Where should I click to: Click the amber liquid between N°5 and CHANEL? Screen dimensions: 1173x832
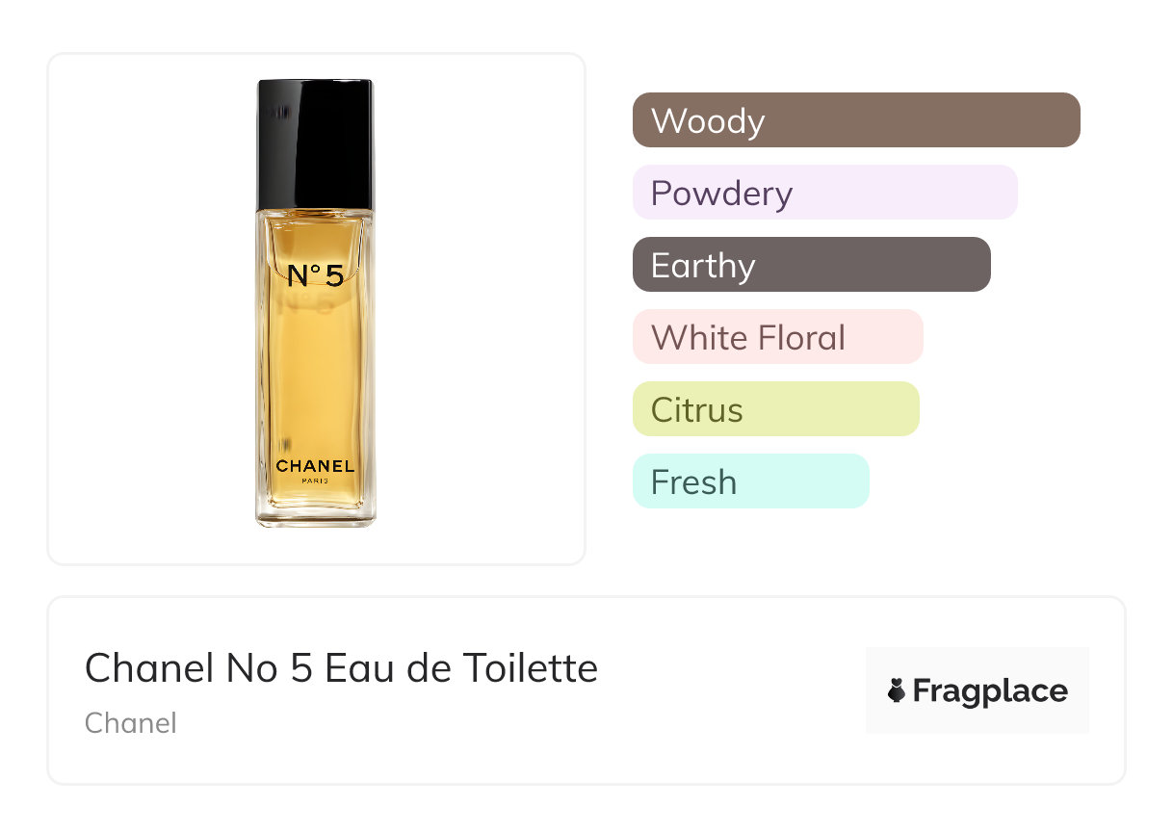coord(315,376)
